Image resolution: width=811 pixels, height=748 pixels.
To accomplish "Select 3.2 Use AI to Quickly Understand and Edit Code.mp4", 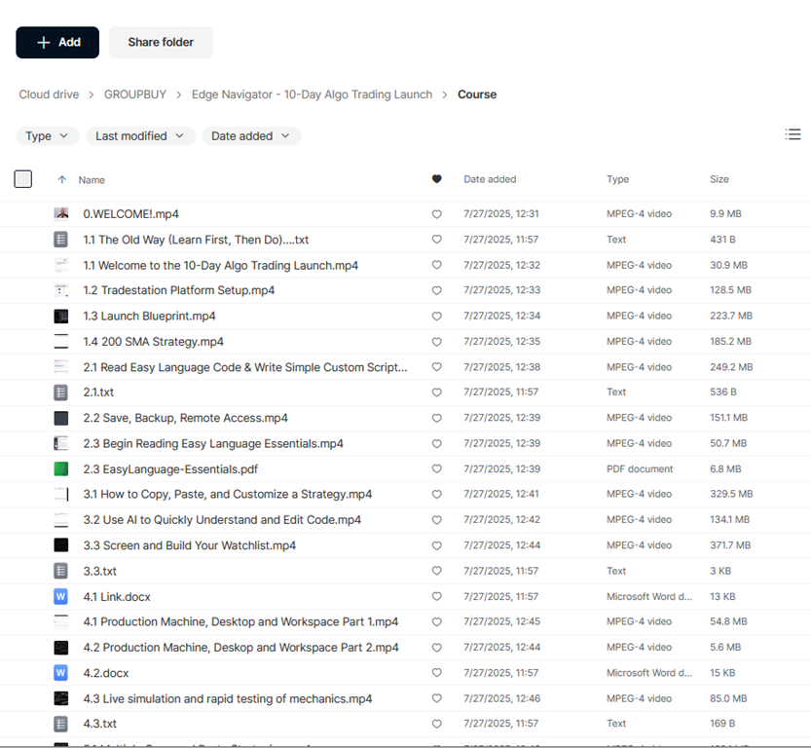I will pos(222,520).
